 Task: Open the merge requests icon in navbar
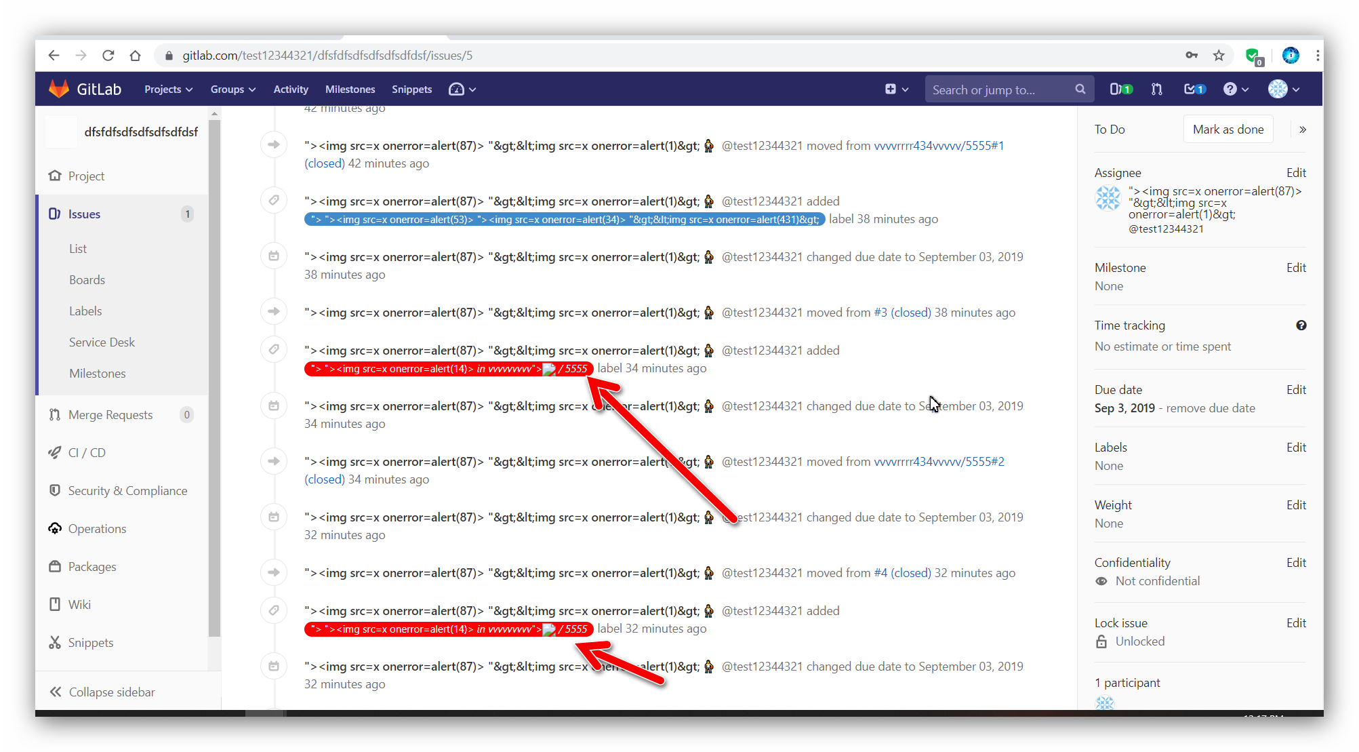pos(1157,89)
